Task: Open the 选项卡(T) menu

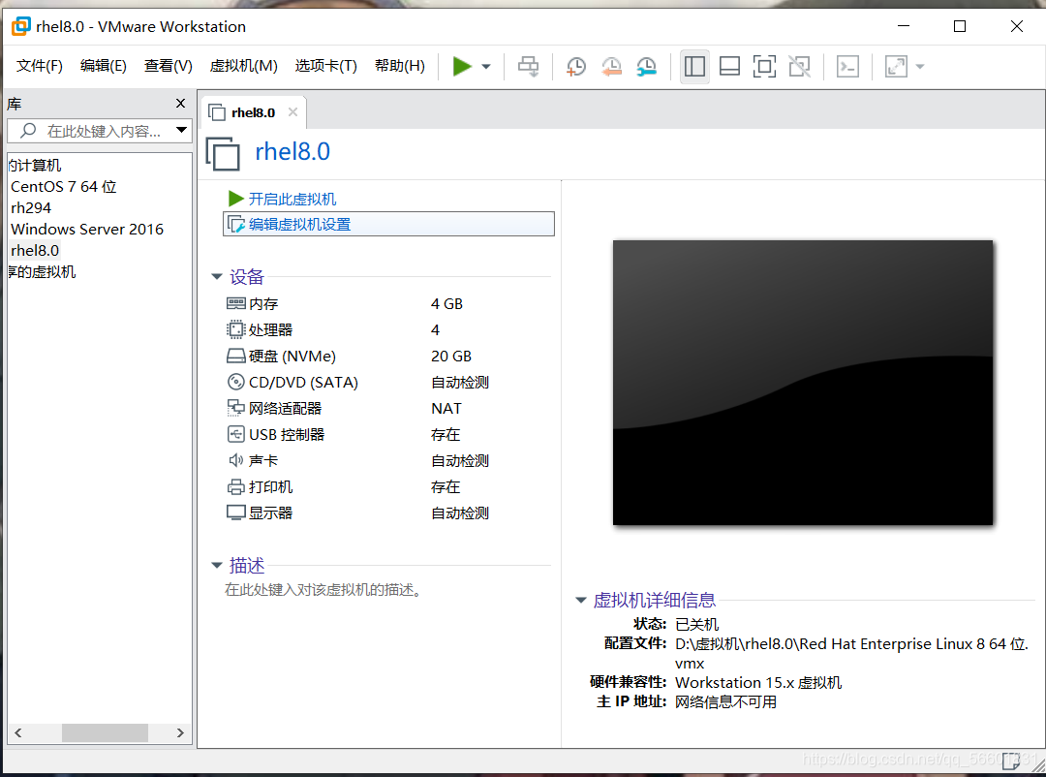Action: tap(325, 66)
